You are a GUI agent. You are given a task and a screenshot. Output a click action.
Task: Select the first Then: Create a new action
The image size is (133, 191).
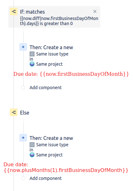click(x=51, y=47)
